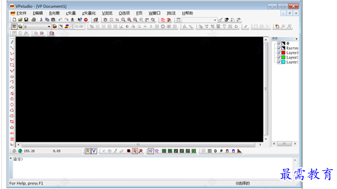Image resolution: width=337 pixels, height=189 pixels.
Task: Click the New document icon
Action: [x=14, y=20]
